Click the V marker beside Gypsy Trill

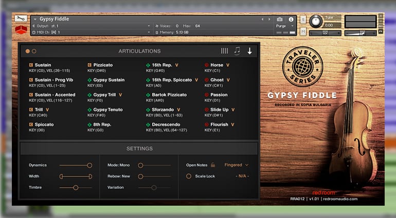point(120,95)
